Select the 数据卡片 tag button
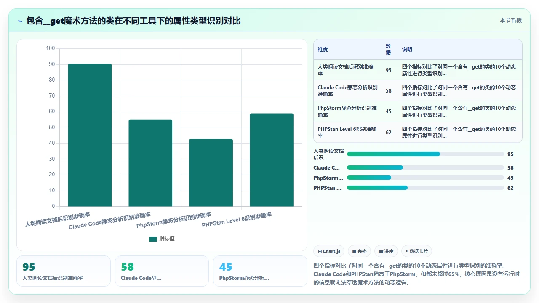This screenshot has height=303, width=539. tap(416, 251)
